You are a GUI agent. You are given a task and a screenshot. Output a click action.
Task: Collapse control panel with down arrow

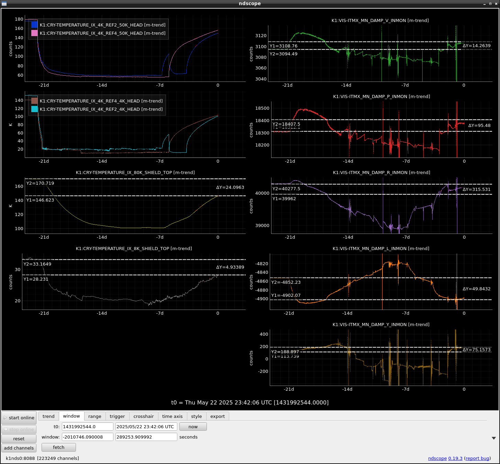coord(494,438)
